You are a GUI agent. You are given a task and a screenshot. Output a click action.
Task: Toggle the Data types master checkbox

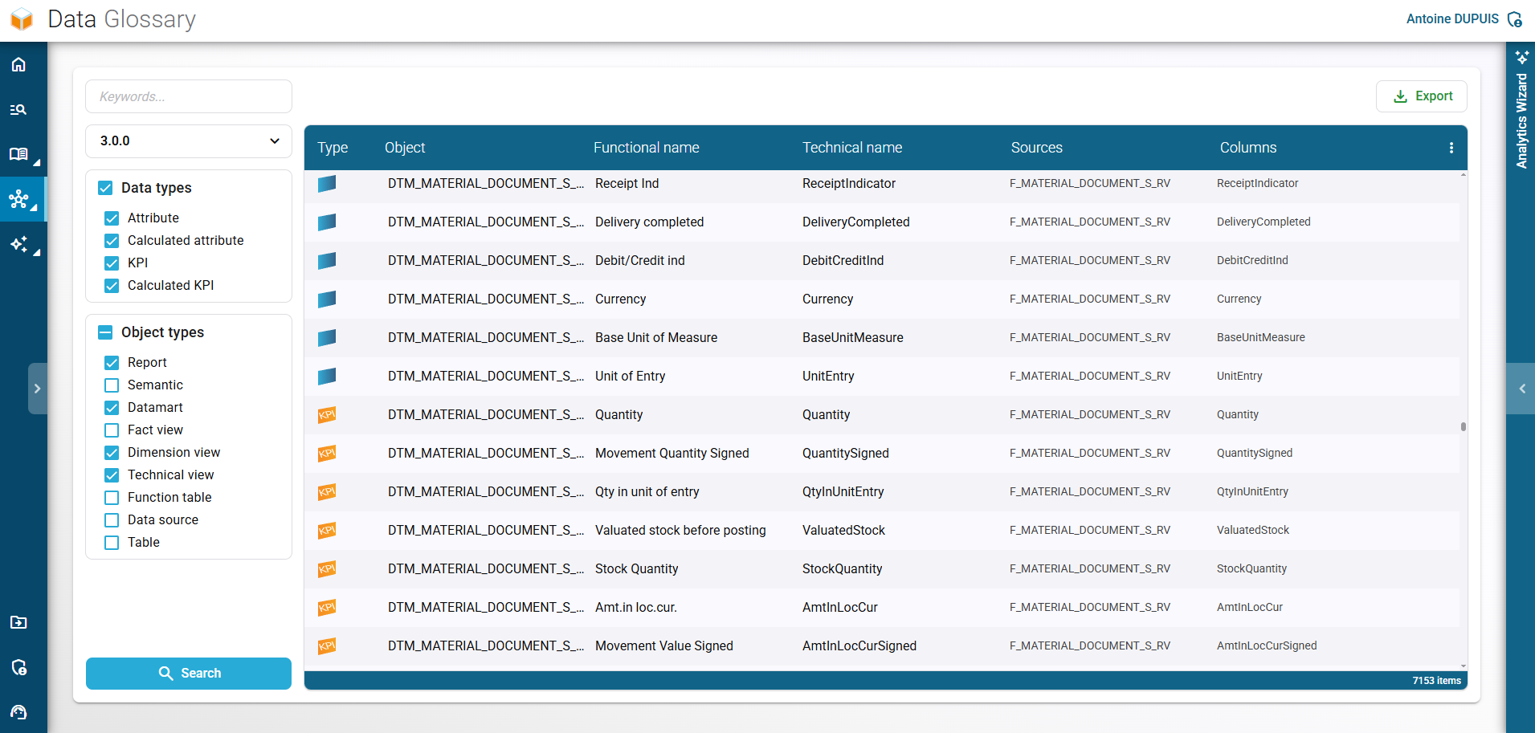pyautogui.click(x=105, y=188)
